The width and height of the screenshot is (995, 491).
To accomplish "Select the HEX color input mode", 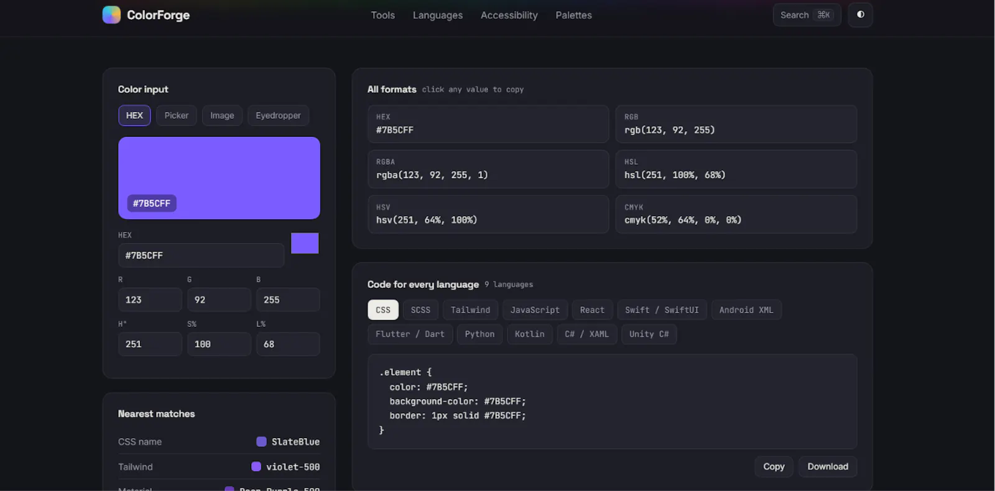I will [x=134, y=116].
